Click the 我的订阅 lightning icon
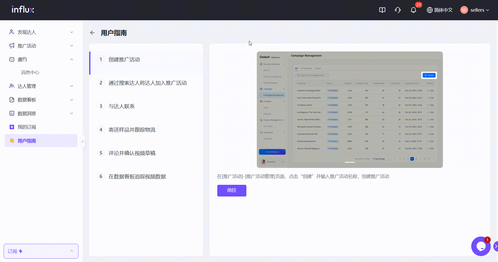This screenshot has width=498, height=262. pos(12,127)
